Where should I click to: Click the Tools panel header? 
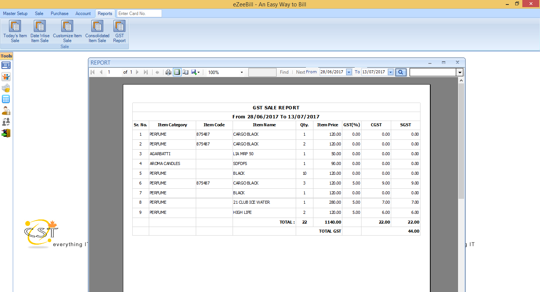coord(6,56)
